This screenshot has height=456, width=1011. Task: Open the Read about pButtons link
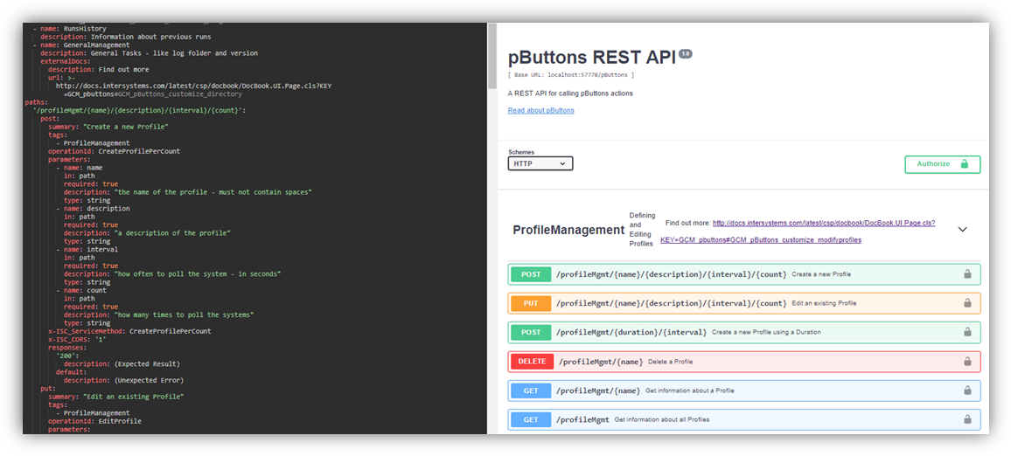click(540, 111)
